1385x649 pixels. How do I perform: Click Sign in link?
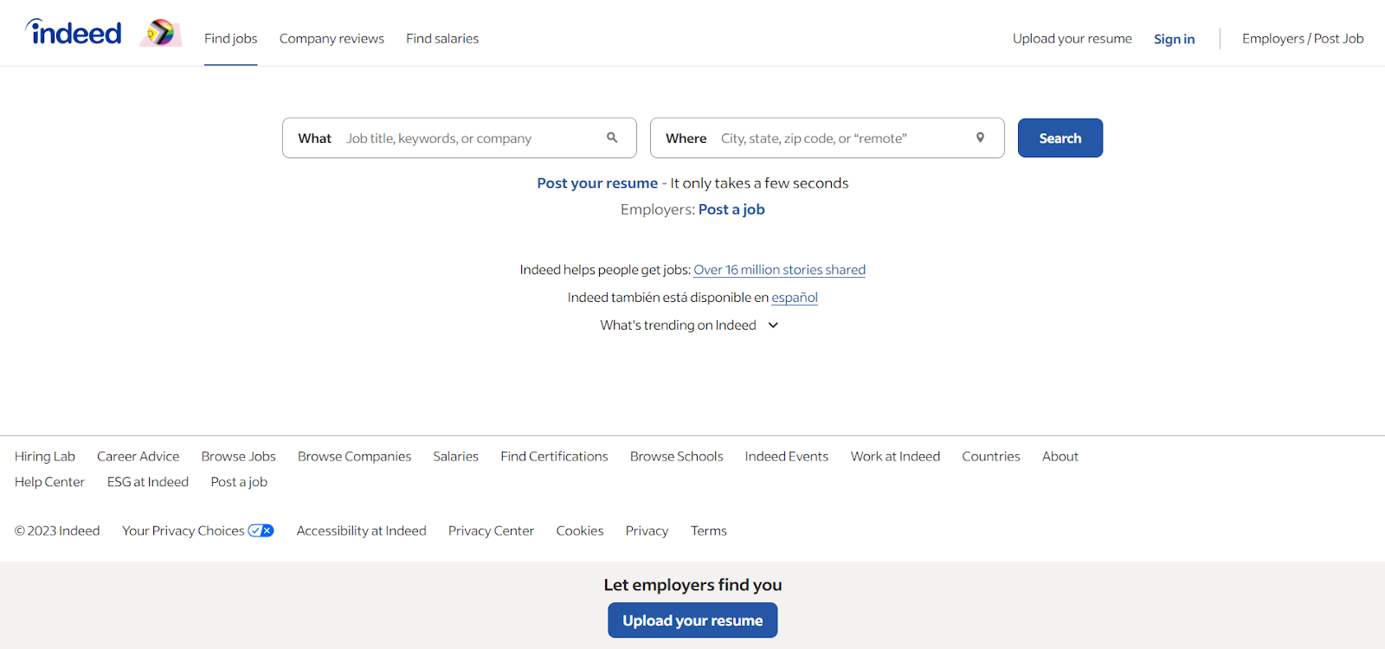coord(1174,39)
